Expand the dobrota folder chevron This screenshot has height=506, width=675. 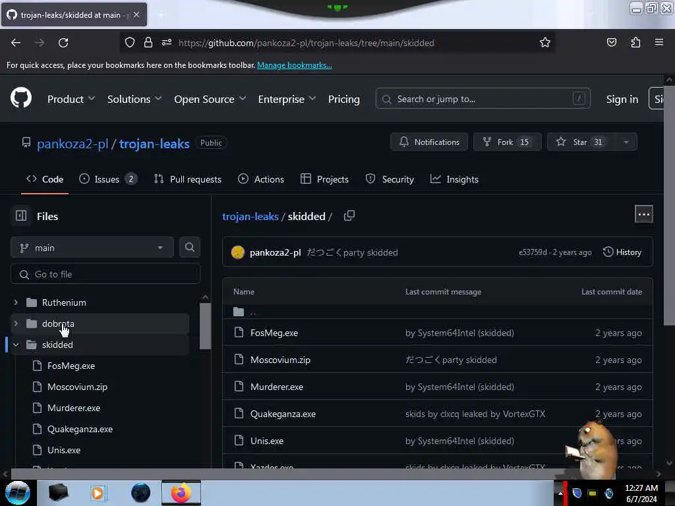click(16, 323)
